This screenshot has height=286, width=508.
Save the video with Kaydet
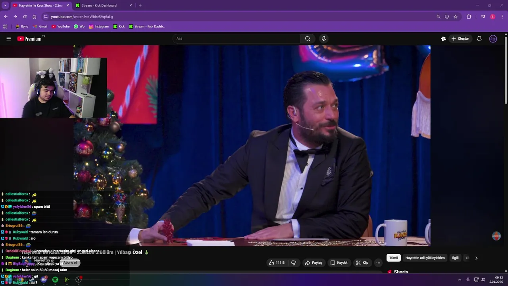click(339, 263)
